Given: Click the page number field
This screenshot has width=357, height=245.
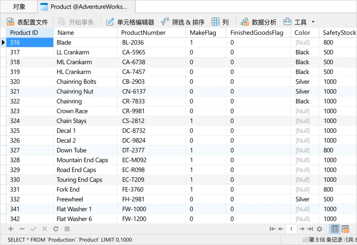Looking at the screenshot, I should [x=291, y=229].
